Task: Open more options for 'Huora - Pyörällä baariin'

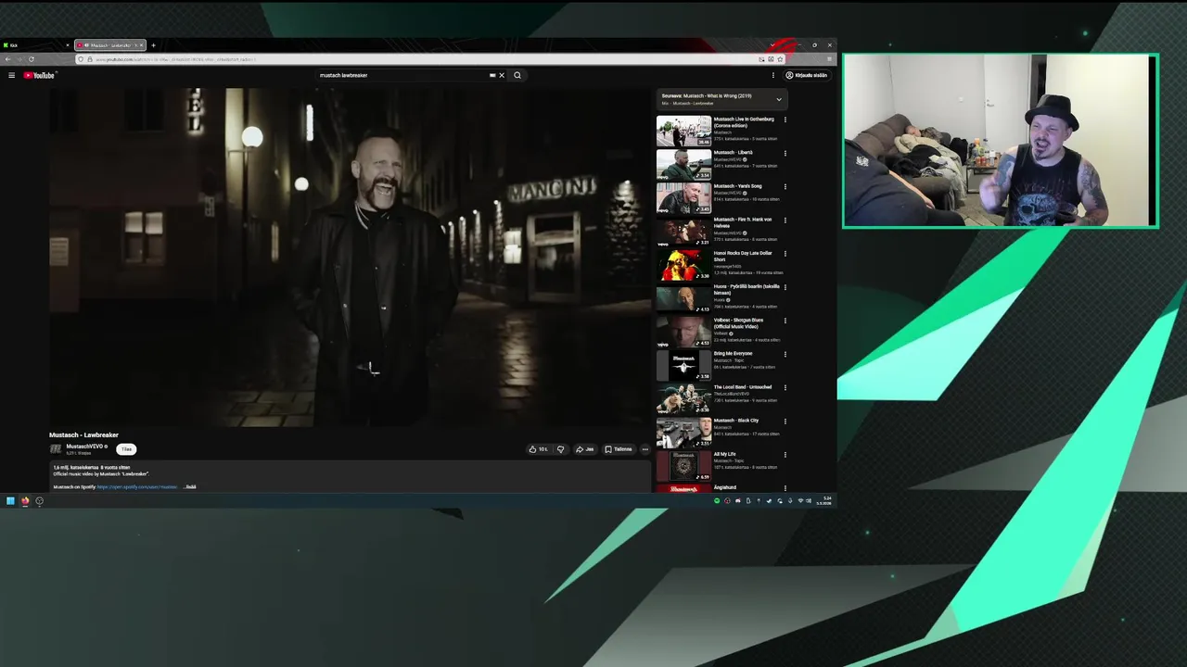Action: 785,287
